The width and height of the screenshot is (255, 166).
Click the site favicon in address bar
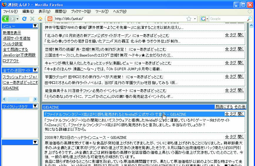pyautogui.click(x=50, y=19)
